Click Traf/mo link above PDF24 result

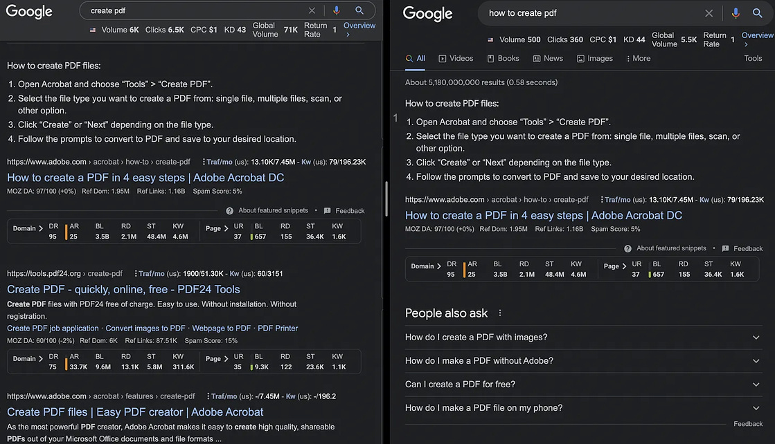151,273
